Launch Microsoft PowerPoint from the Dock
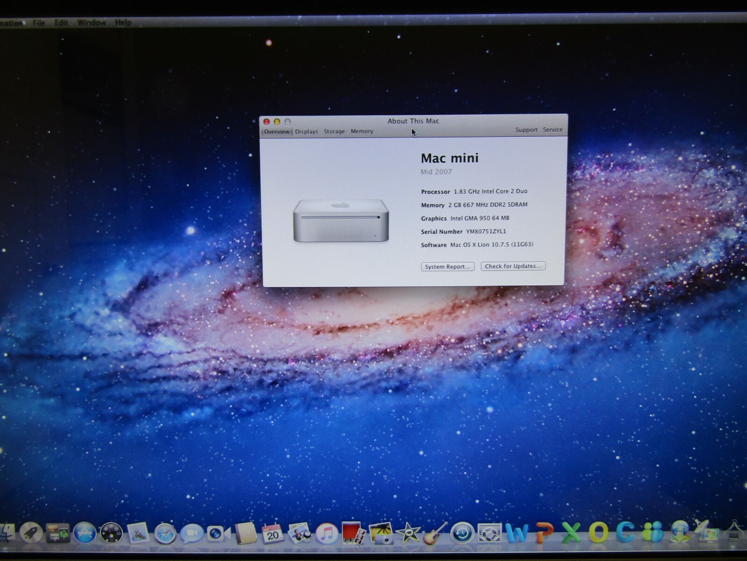747x561 pixels. coord(544,533)
